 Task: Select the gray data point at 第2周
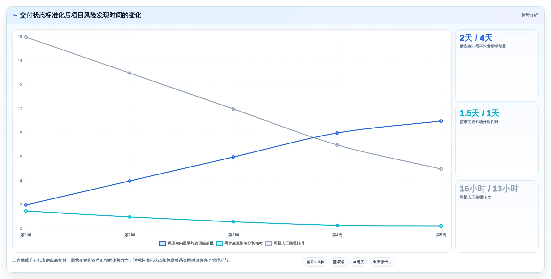[x=130, y=73]
